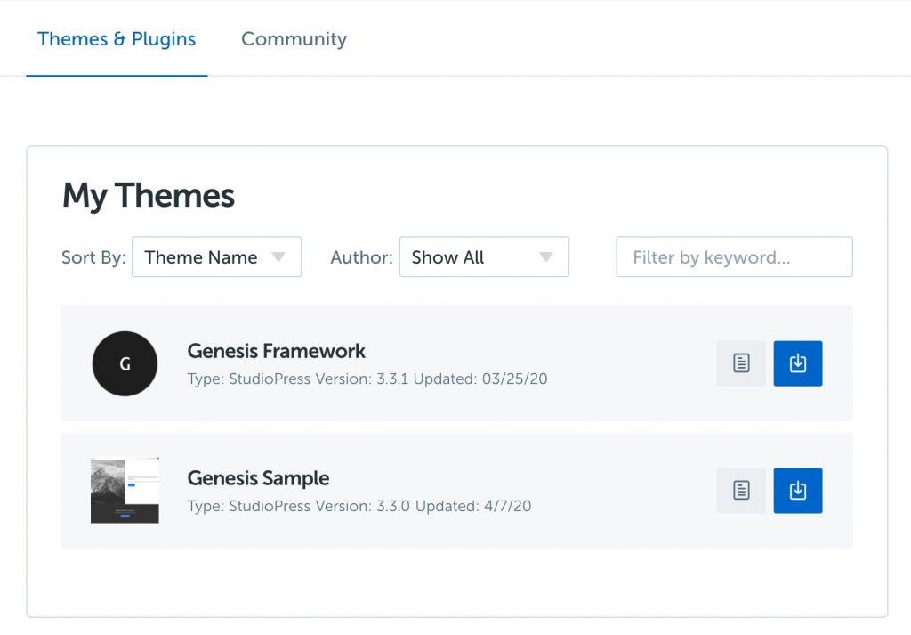Click the circular G avatar for Genesis Framework
Image resolution: width=911 pixels, height=635 pixels.
(x=125, y=363)
